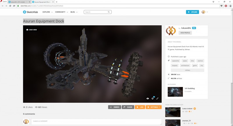The image size is (233, 126).
Task: Click the military tag
Action: point(188,70)
